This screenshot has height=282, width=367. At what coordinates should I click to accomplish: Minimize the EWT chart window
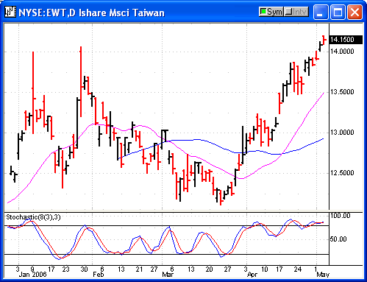pos(321,12)
